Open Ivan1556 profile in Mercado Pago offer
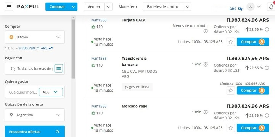This screenshot has height=137, width=275. pos(99,106)
